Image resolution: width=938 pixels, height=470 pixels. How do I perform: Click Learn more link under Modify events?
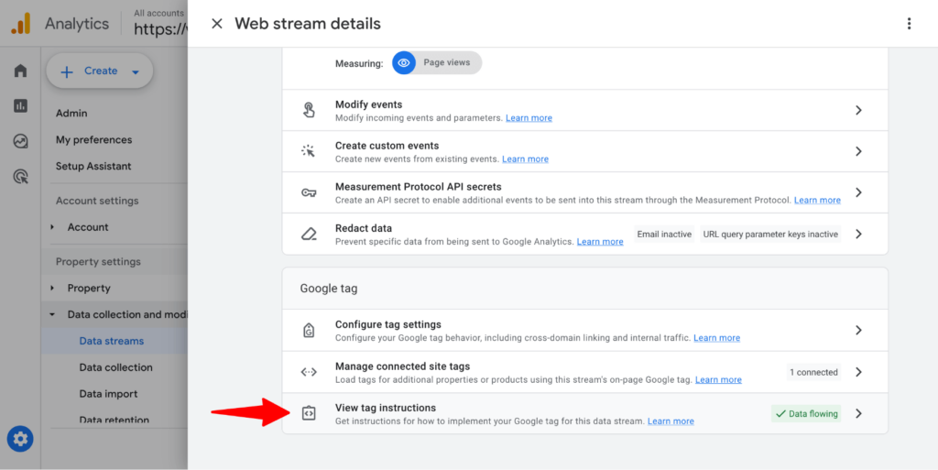coord(529,118)
